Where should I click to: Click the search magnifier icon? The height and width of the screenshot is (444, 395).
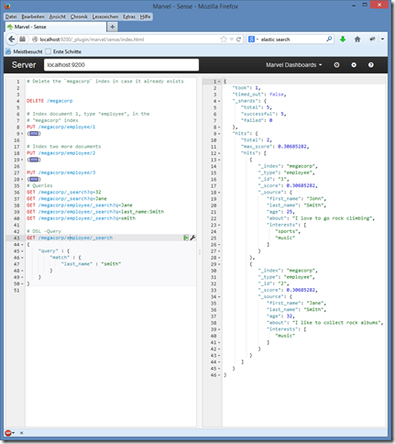[329, 39]
